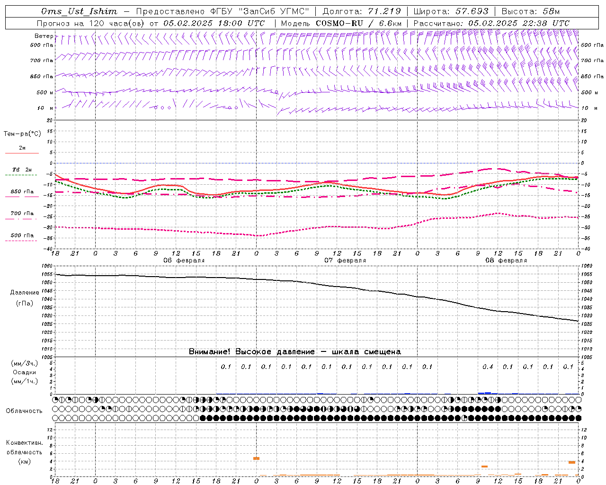Click the 700 гПа entry in temperature legend
Screen dimensions: 606x485
(22, 214)
